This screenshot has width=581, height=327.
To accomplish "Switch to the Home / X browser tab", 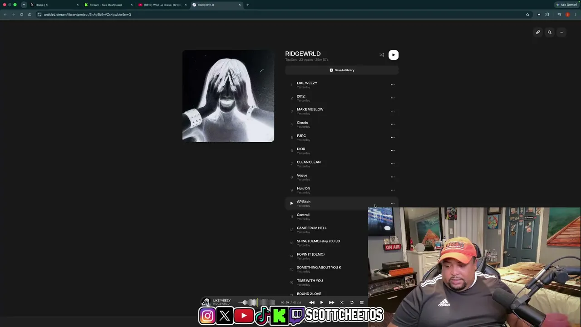I will 54,5.
